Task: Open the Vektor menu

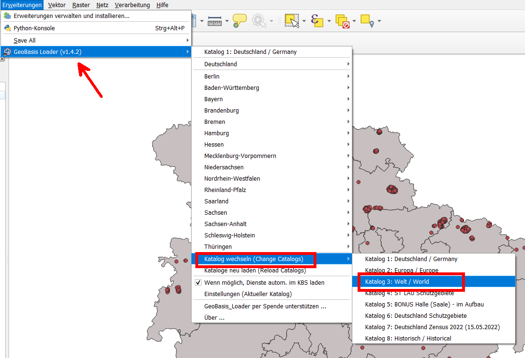Action: [57, 5]
